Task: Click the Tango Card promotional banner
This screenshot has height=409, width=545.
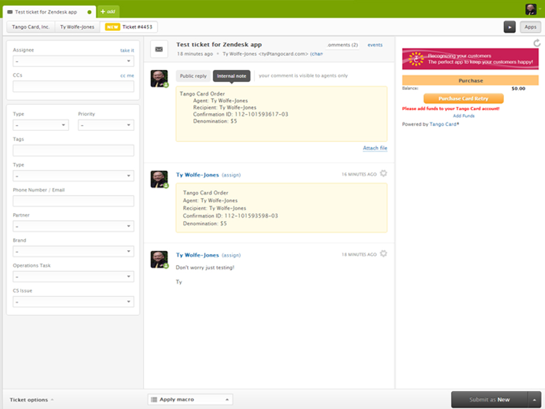Action: point(470,59)
